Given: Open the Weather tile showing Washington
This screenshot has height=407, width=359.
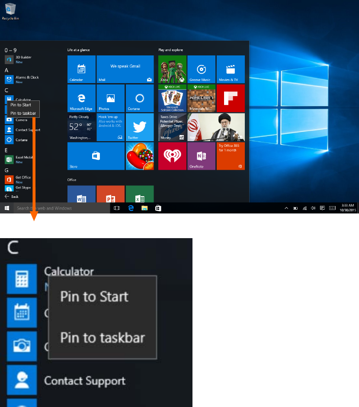Looking at the screenshot, I should (81, 127).
